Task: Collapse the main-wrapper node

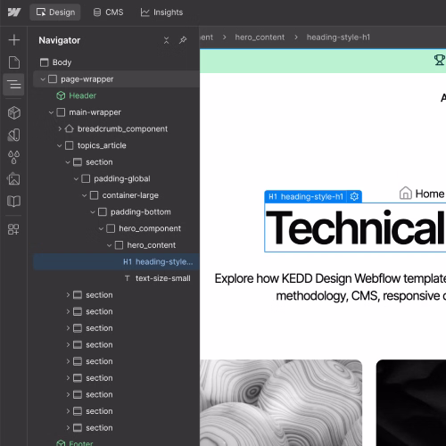Action: point(51,112)
